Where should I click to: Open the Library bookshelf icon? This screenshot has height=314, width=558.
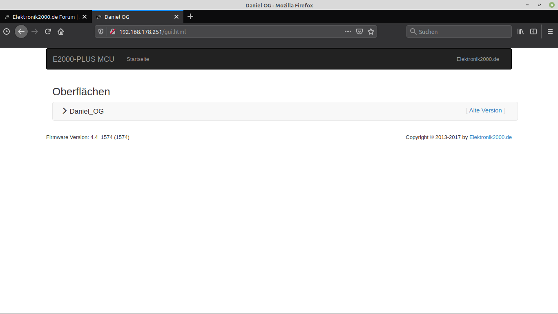[x=520, y=31]
